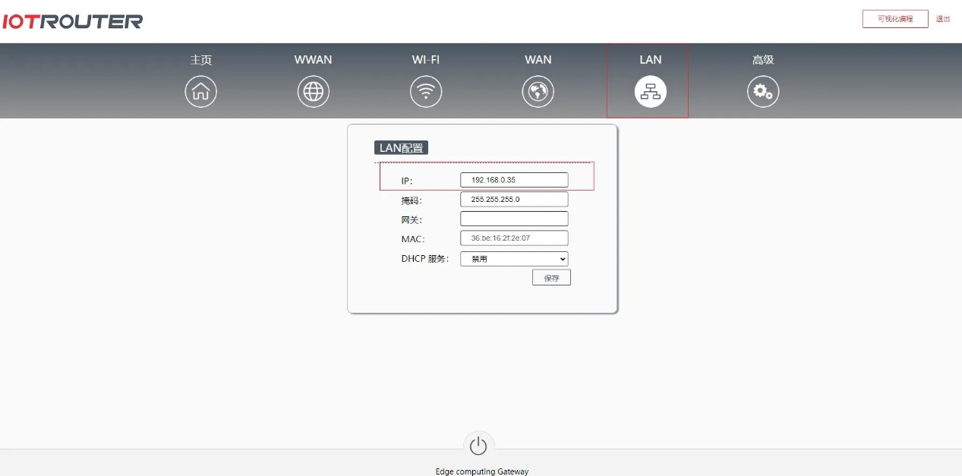Click the Wi-Fi signal icon
This screenshot has height=476, width=962.
(425, 92)
